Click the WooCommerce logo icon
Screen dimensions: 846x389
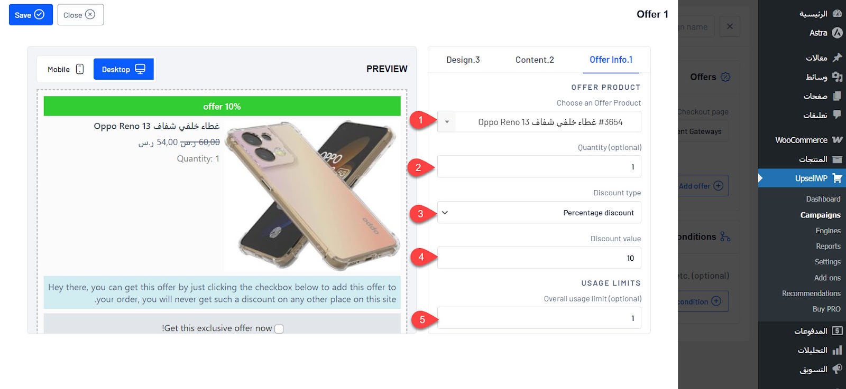837,140
